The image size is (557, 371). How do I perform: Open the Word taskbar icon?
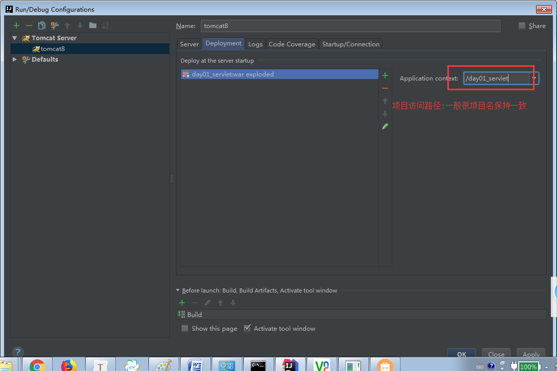point(195,365)
